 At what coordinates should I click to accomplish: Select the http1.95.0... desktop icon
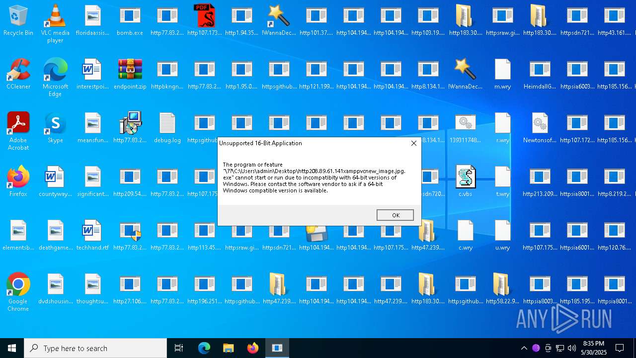click(x=241, y=74)
